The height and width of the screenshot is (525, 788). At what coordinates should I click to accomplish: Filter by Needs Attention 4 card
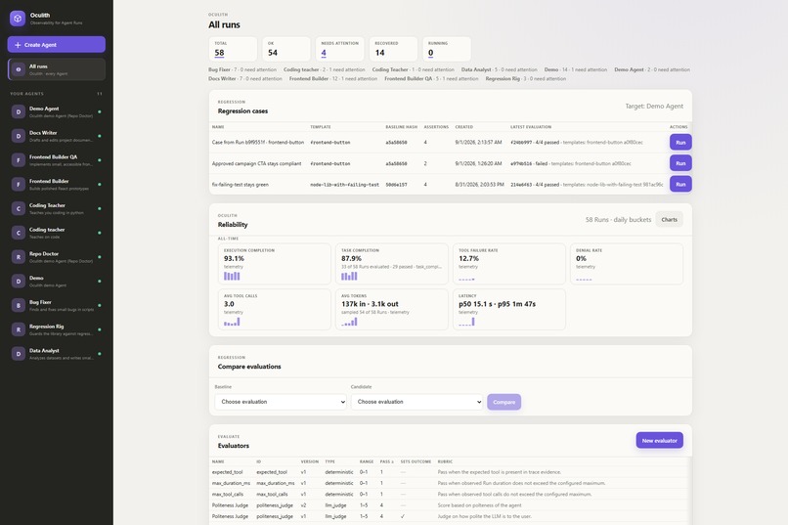point(339,49)
